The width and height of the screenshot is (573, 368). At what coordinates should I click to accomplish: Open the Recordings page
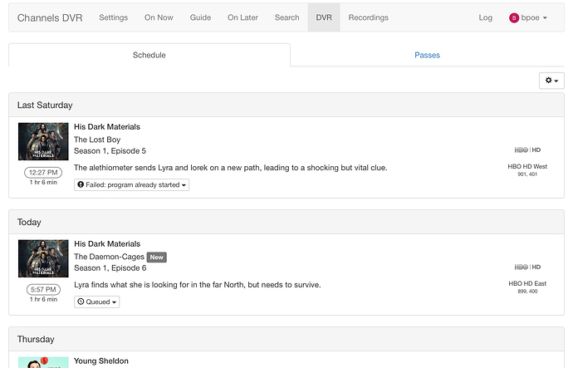[x=368, y=17]
